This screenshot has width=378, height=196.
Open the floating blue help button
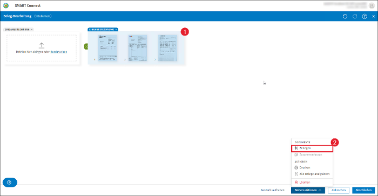10,183
